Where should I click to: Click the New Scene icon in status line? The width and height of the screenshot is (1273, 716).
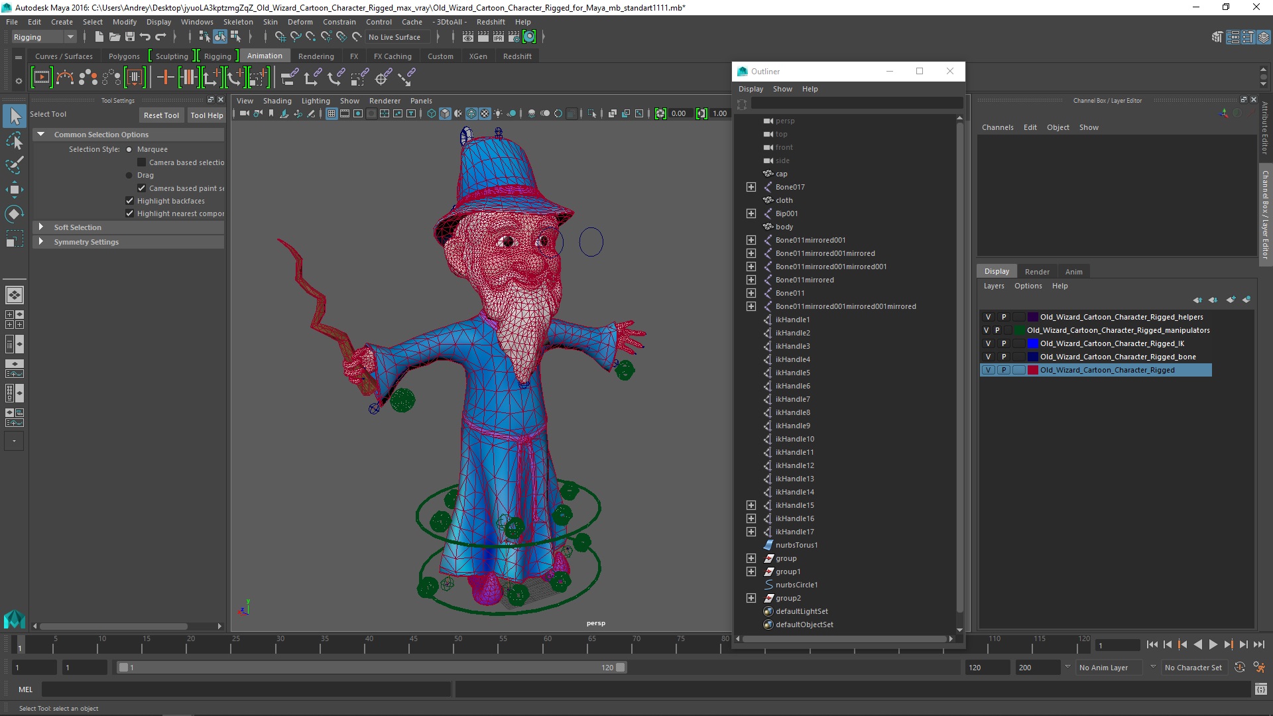(99, 37)
